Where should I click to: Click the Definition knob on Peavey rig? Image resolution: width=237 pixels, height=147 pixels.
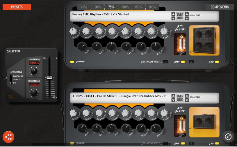(x=73, y=31)
